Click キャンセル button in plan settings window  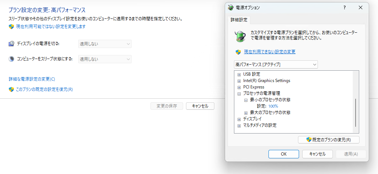(x=200, y=106)
